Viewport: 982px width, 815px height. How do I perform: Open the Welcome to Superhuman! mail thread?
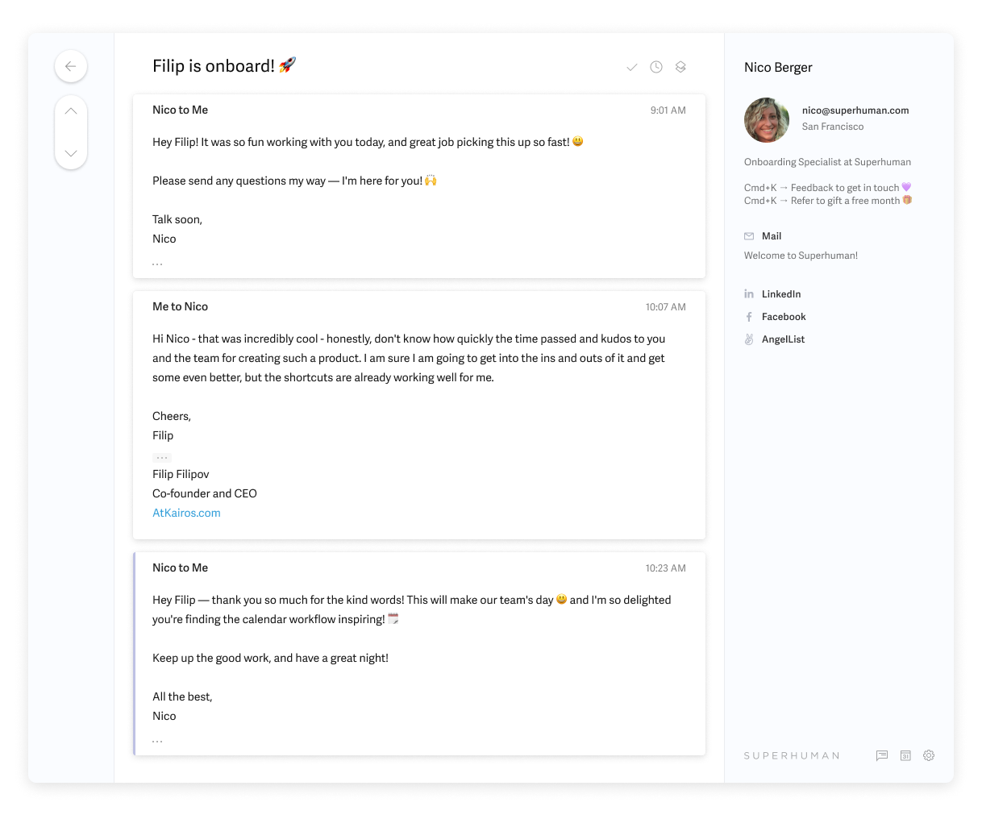[801, 256]
